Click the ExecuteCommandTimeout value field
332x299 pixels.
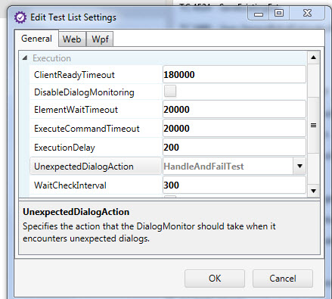(234, 128)
